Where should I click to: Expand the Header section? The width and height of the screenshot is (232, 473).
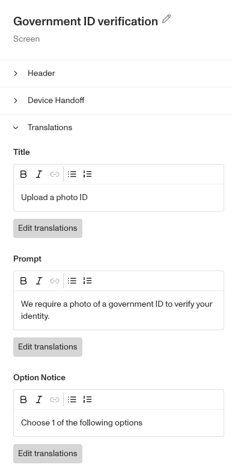pos(116,74)
